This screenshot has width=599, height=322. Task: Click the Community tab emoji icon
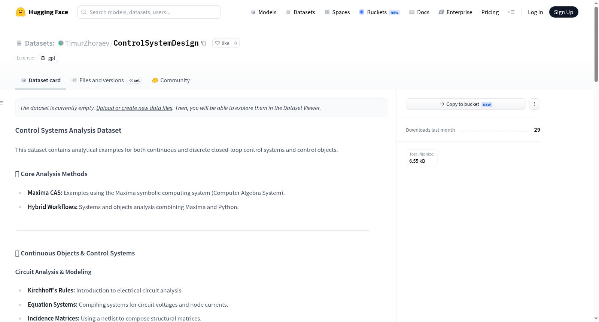point(155,80)
